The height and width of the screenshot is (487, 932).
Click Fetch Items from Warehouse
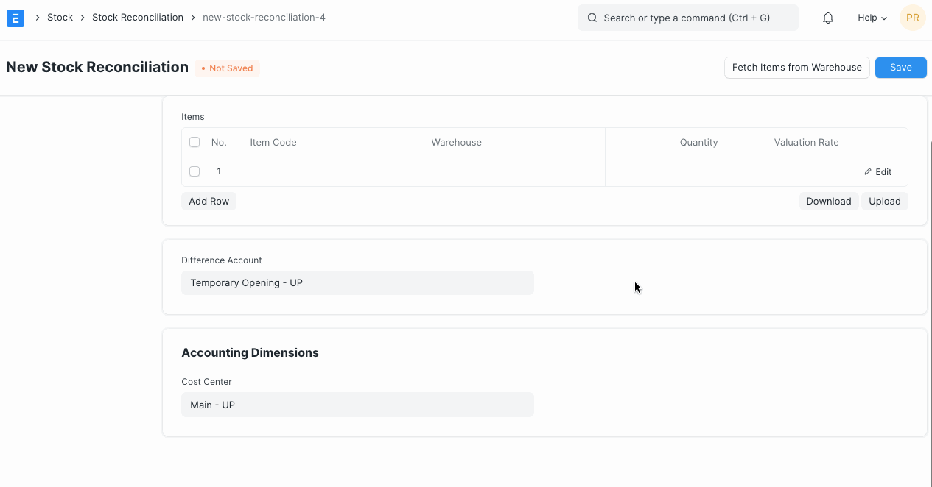coord(796,67)
